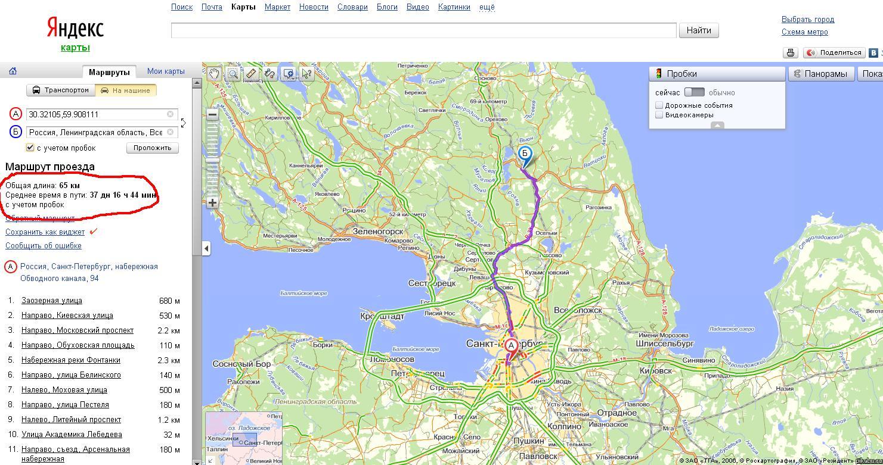Select the route drawing tool
883x465 pixels.
click(x=270, y=74)
